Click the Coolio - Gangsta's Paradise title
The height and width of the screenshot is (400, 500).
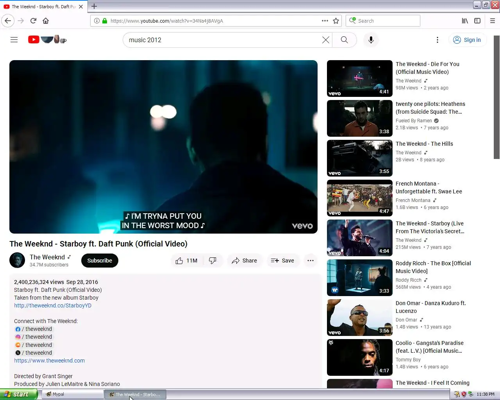pyautogui.click(x=430, y=347)
